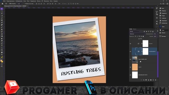This screenshot has width=169, height=95.
Task: Open the Коррекция adjustments panel button
Action: 163,21
